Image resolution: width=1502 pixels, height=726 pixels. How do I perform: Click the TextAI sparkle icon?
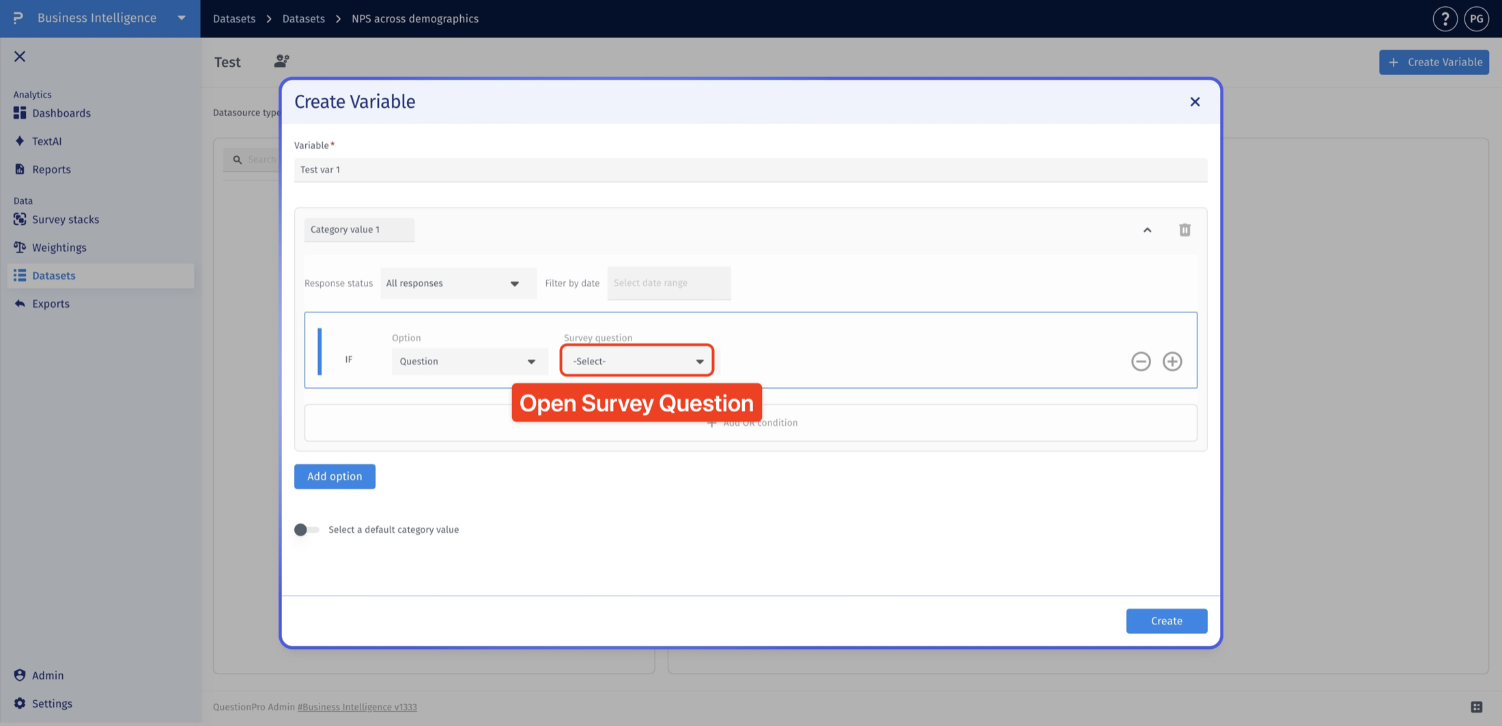[x=20, y=141]
